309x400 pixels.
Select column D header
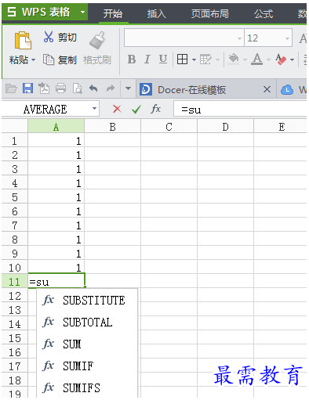(x=225, y=127)
